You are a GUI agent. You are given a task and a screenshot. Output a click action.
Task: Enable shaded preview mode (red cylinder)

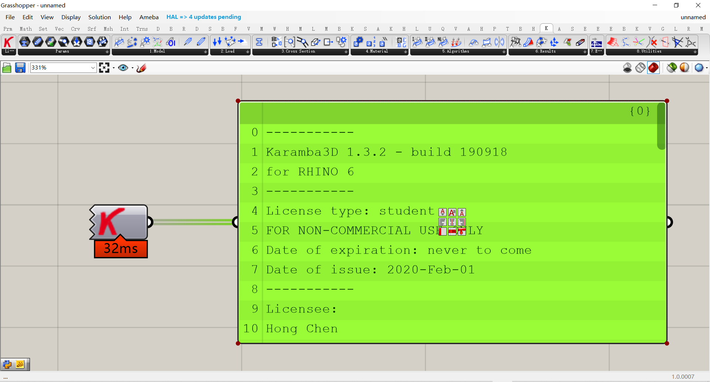tap(653, 68)
